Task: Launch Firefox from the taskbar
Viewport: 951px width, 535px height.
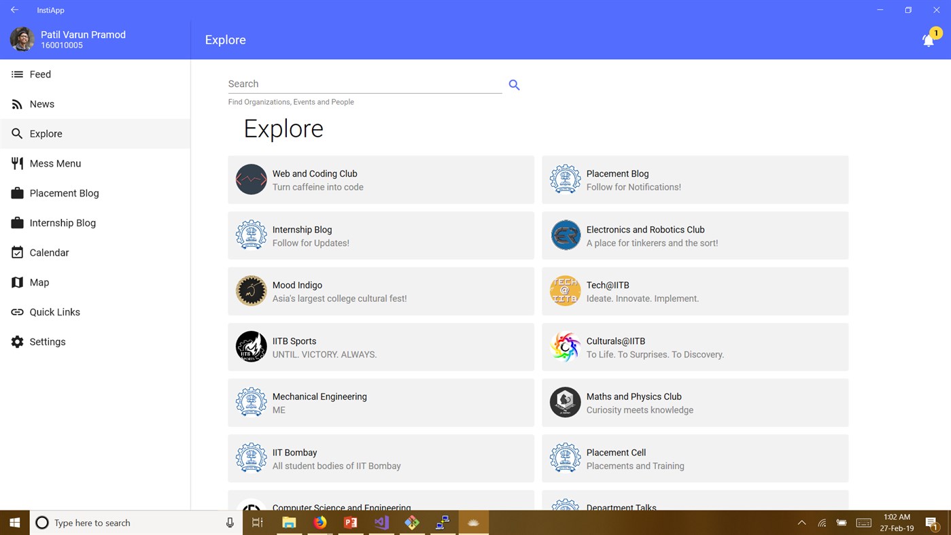Action: click(319, 523)
